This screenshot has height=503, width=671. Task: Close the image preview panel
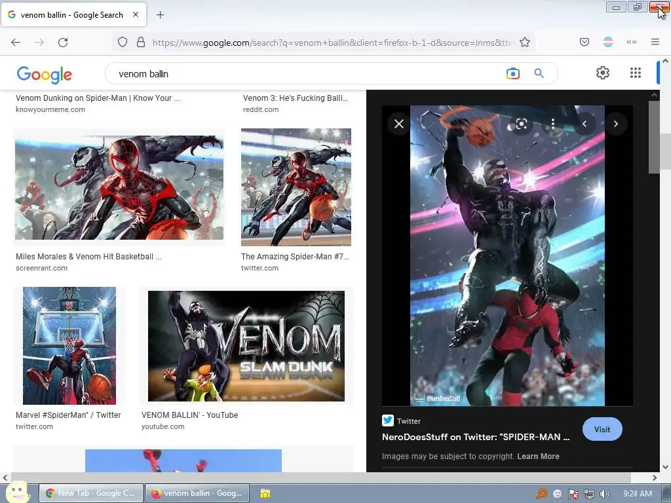click(x=399, y=124)
